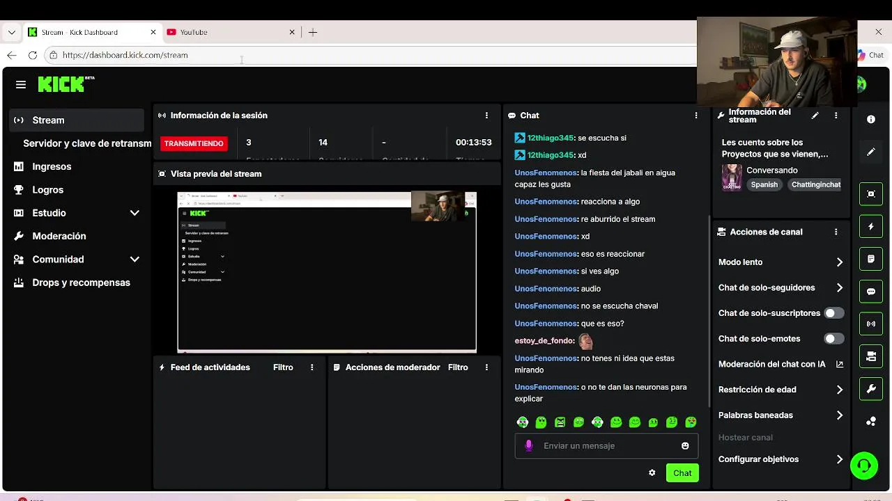This screenshot has height=501, width=892.
Task: Open Modo lento options chevron
Action: [x=839, y=262]
